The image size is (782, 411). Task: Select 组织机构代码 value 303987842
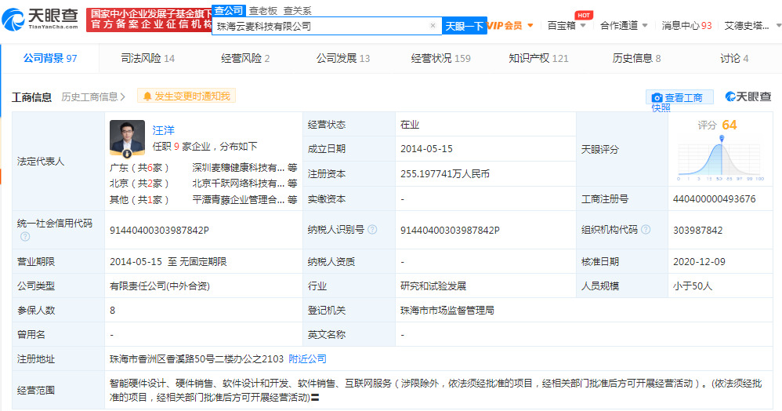(x=697, y=231)
